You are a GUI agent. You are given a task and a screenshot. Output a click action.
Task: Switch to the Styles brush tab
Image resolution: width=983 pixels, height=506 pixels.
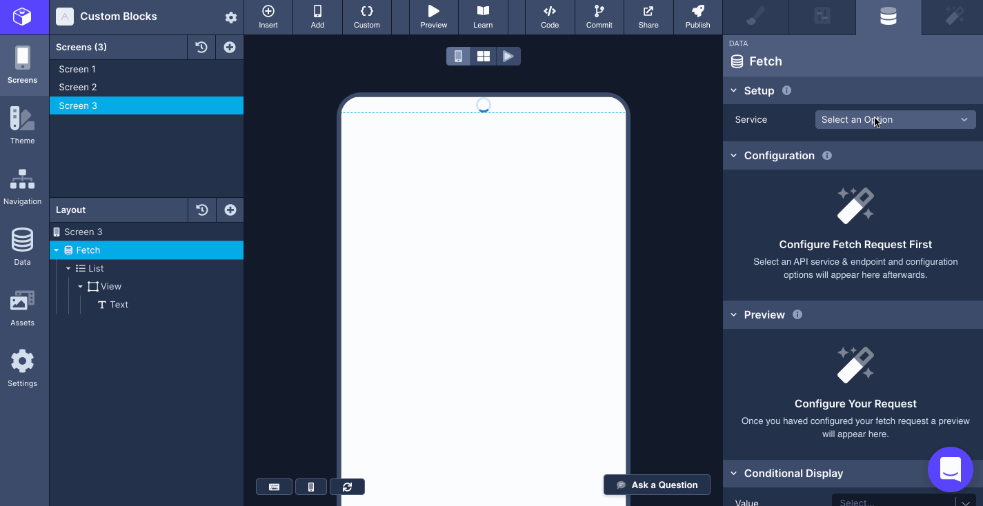click(x=755, y=17)
